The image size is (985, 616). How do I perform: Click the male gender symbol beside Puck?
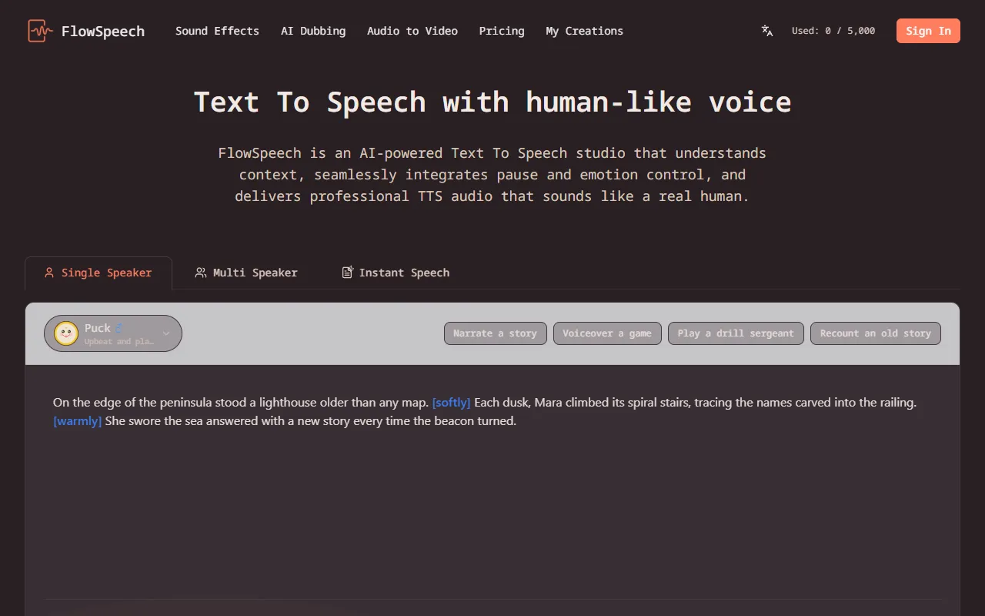click(x=119, y=327)
